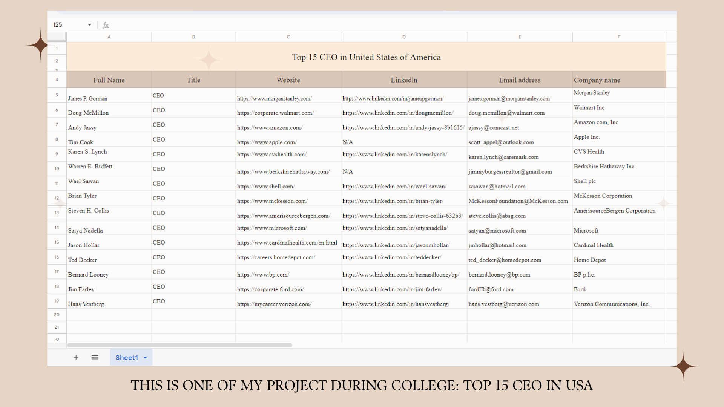
Task: Open Doug McMillon's LinkedIn link
Action: 398,113
